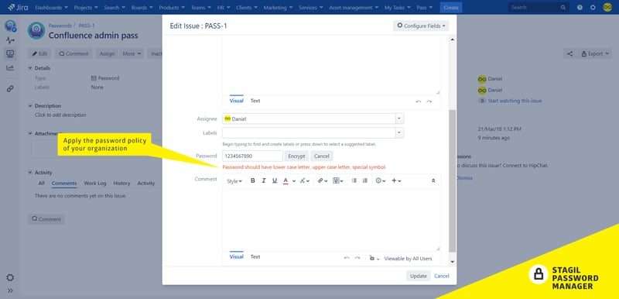
Task: Click the Create button in the top bar
Action: pyautogui.click(x=451, y=8)
